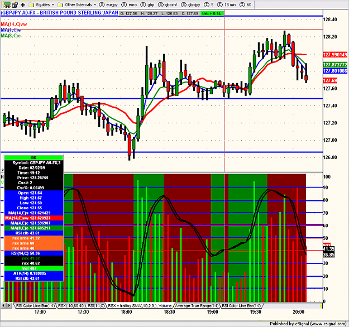This screenshot has height=327, width=349.
Task: Click the MA(14,C)vw study label
Action: pyautogui.click(x=14, y=24)
